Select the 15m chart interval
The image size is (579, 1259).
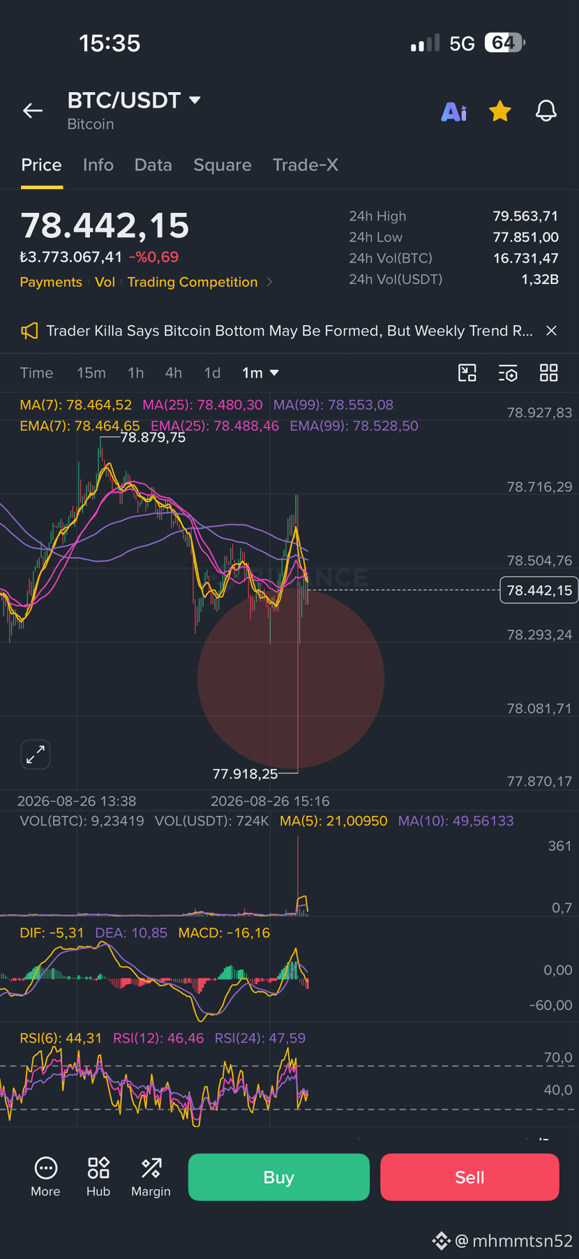point(91,373)
